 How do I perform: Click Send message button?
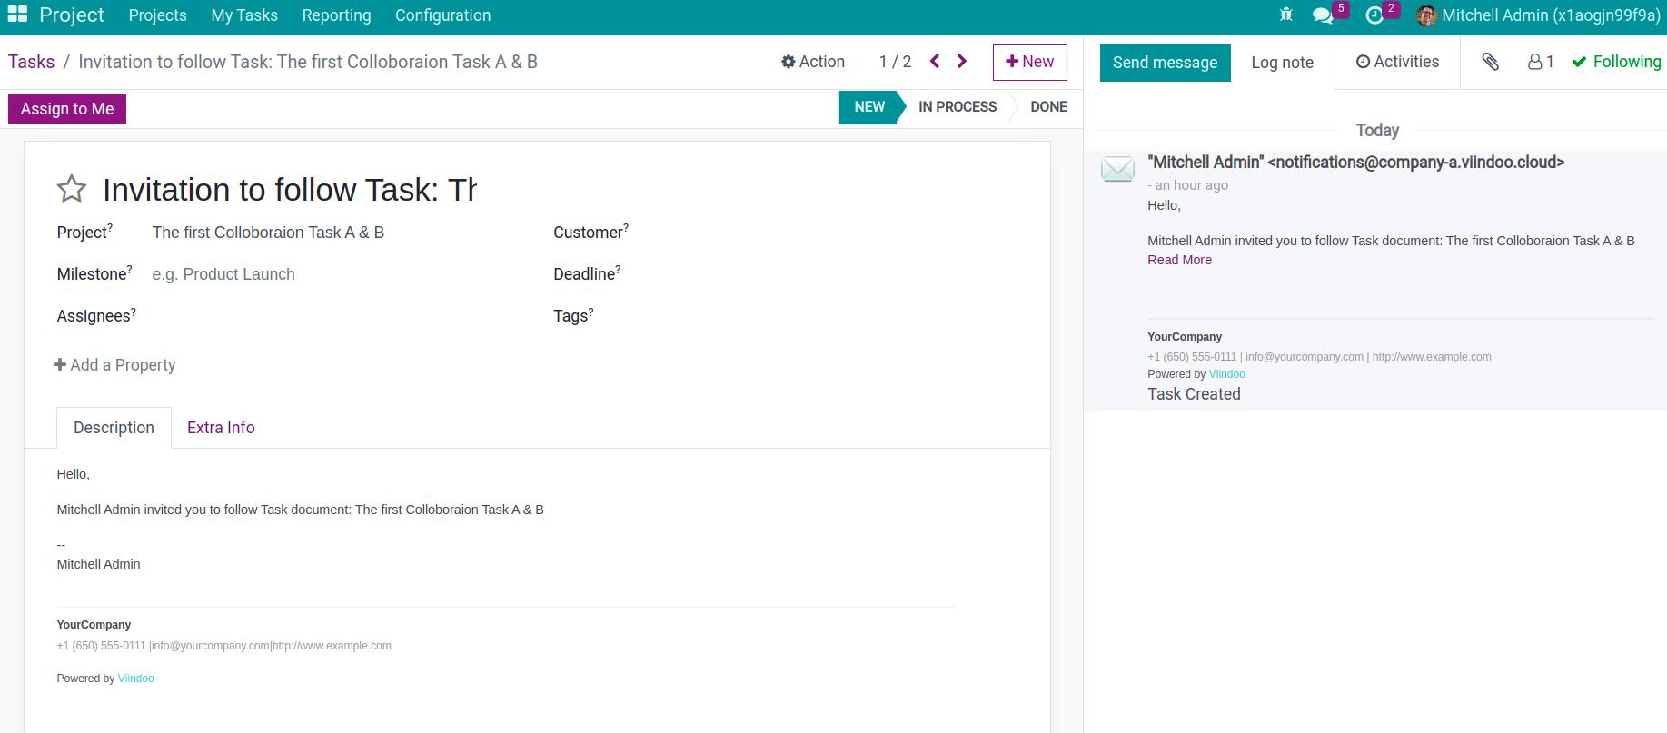(x=1165, y=63)
